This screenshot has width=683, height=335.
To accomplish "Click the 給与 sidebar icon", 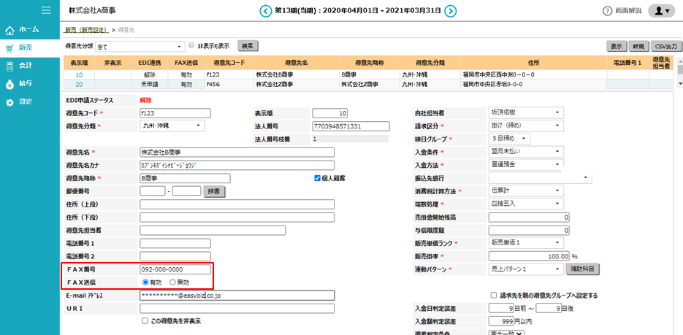I will point(10,84).
